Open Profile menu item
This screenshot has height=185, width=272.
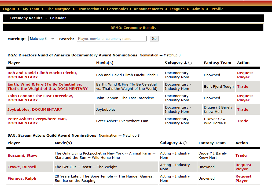coord(218,9)
